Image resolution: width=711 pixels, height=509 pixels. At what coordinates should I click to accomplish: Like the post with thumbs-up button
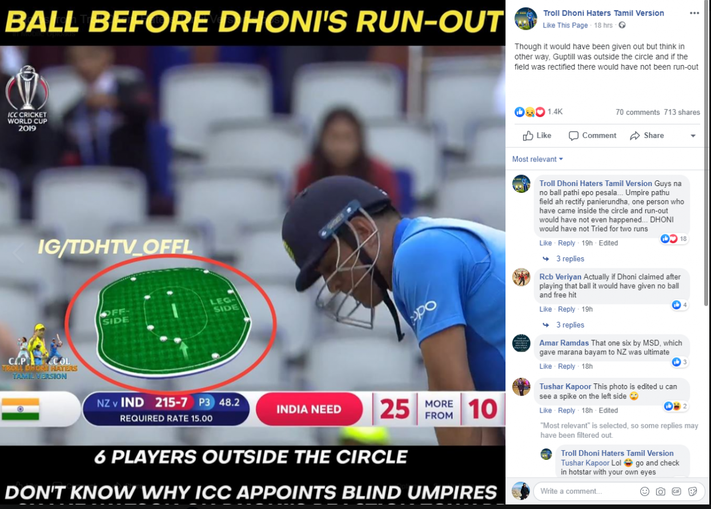(537, 135)
